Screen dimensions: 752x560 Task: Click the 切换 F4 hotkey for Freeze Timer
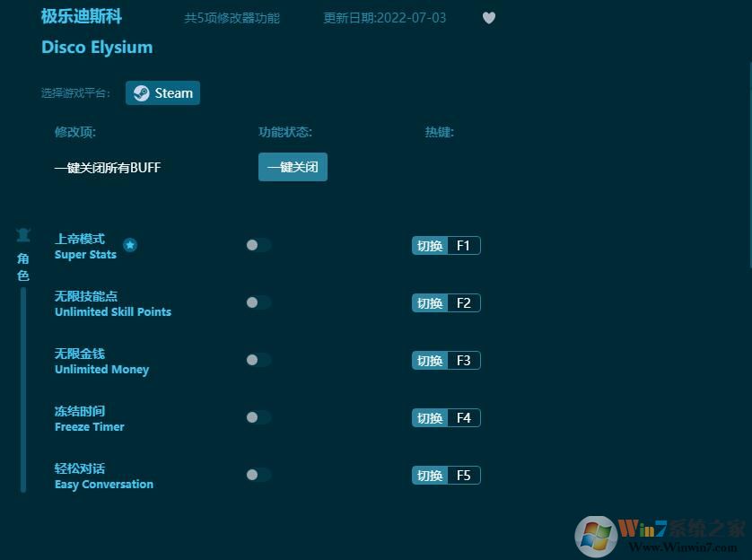pos(446,417)
